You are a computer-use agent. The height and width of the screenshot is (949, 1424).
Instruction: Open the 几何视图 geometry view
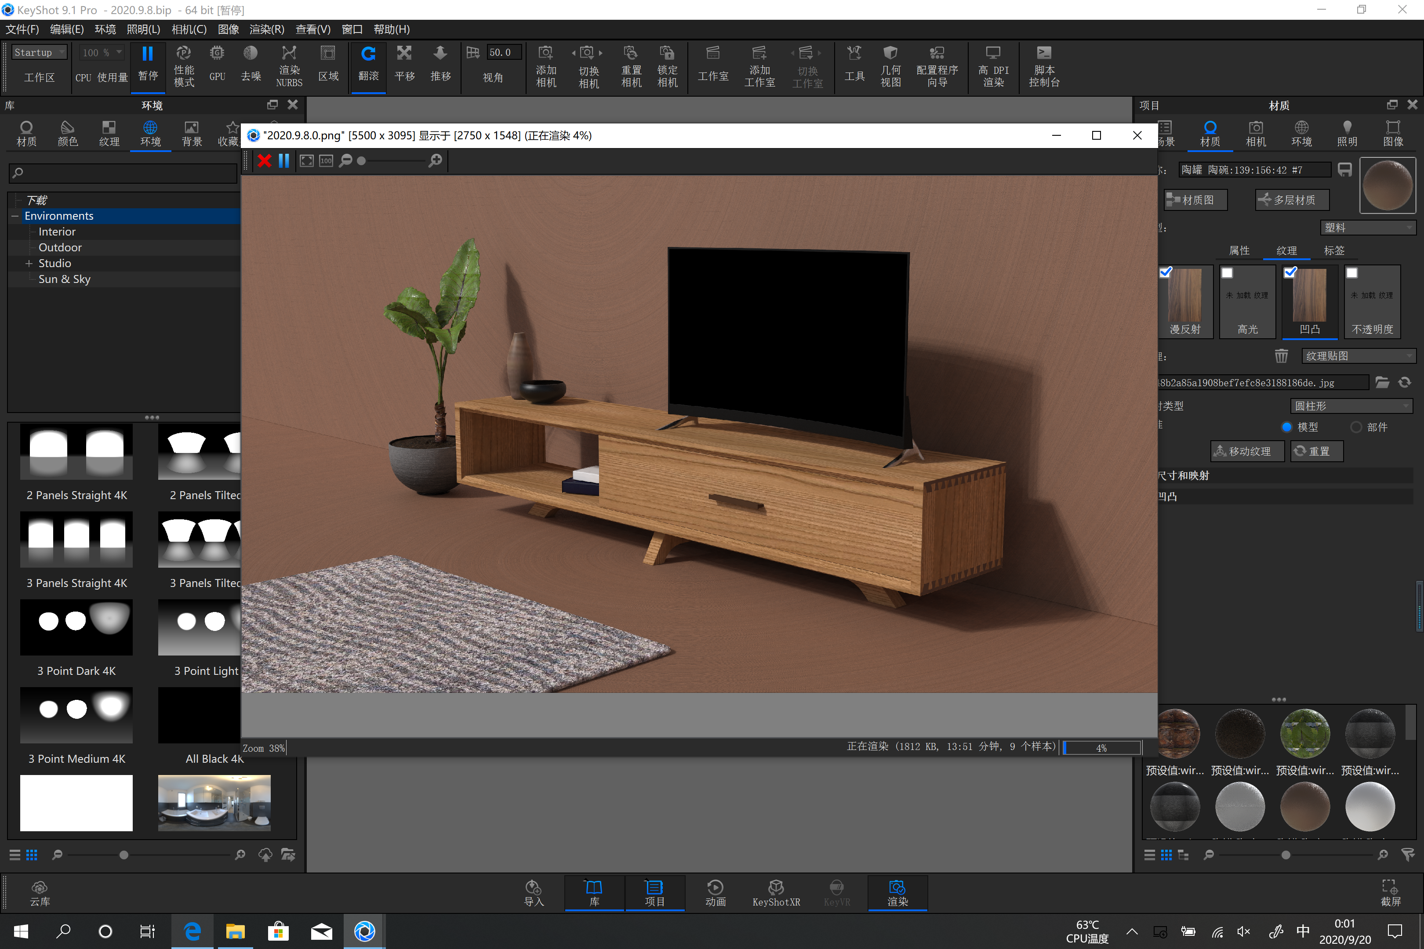pyautogui.click(x=890, y=67)
